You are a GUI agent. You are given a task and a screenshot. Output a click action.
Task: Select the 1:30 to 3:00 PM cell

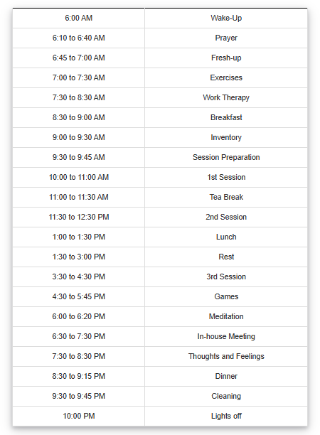point(78,257)
